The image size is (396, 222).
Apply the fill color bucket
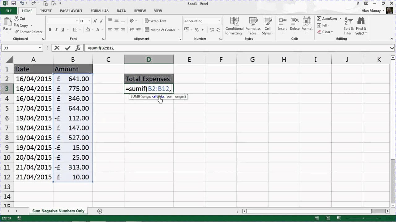pos(88,30)
